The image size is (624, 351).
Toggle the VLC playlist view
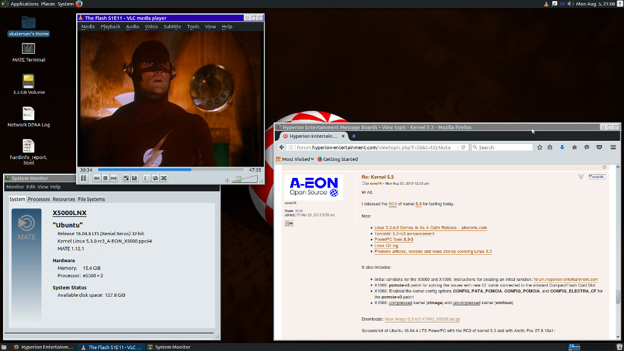[146, 179]
